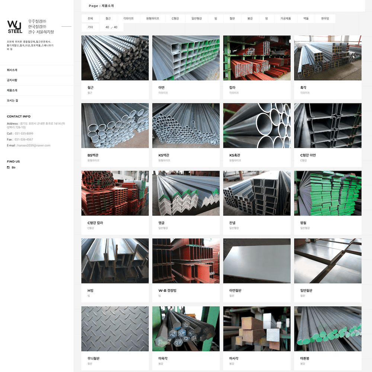
Task: Select the 기타 filter tab
Action: [90, 27]
